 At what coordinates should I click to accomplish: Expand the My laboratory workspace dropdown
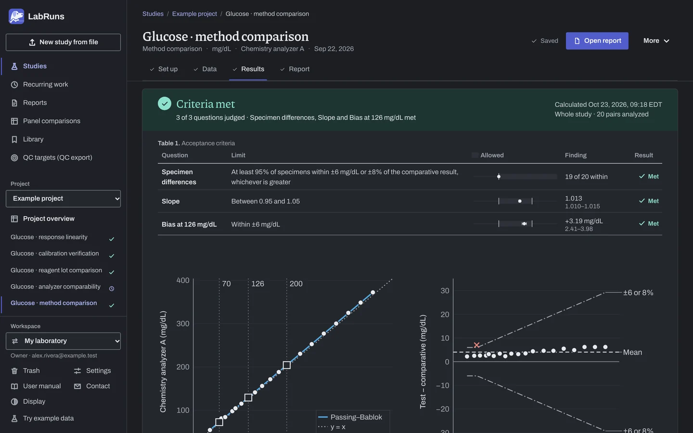click(x=63, y=341)
